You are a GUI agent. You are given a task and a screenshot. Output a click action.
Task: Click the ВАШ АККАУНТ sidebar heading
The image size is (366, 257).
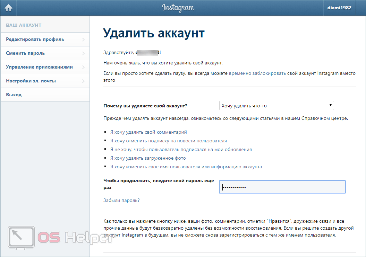coord(24,25)
